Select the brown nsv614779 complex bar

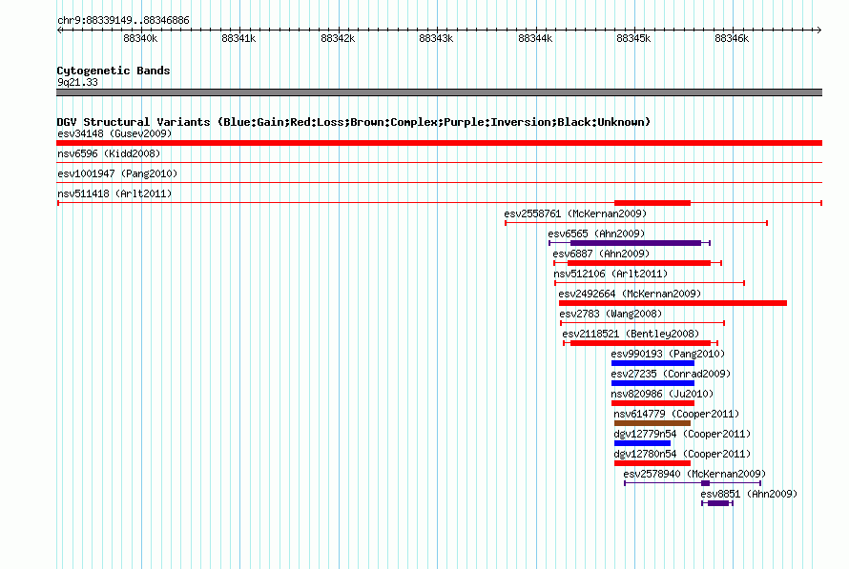[652, 423]
